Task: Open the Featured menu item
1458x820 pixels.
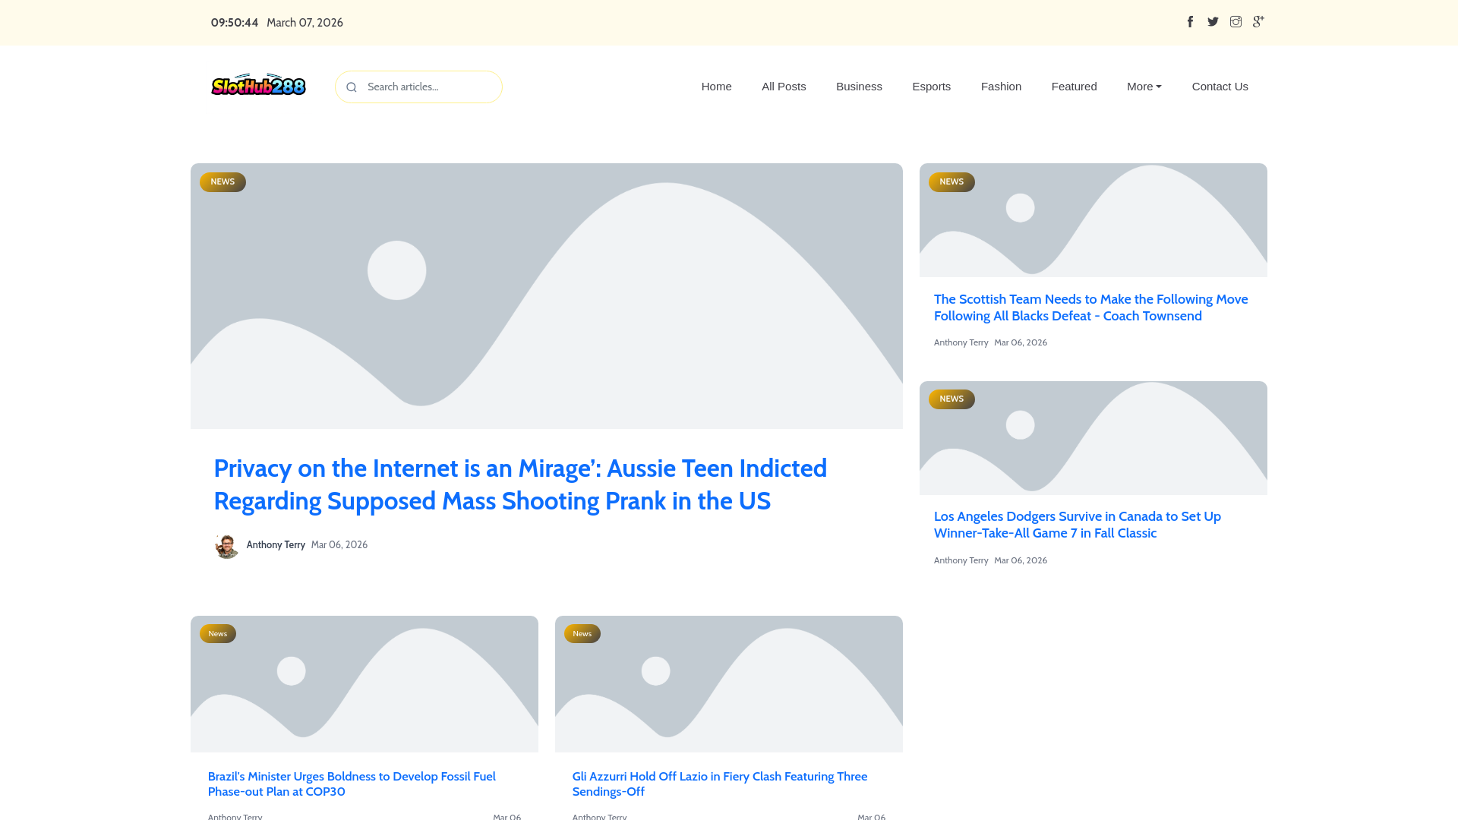Action: (x=1074, y=87)
